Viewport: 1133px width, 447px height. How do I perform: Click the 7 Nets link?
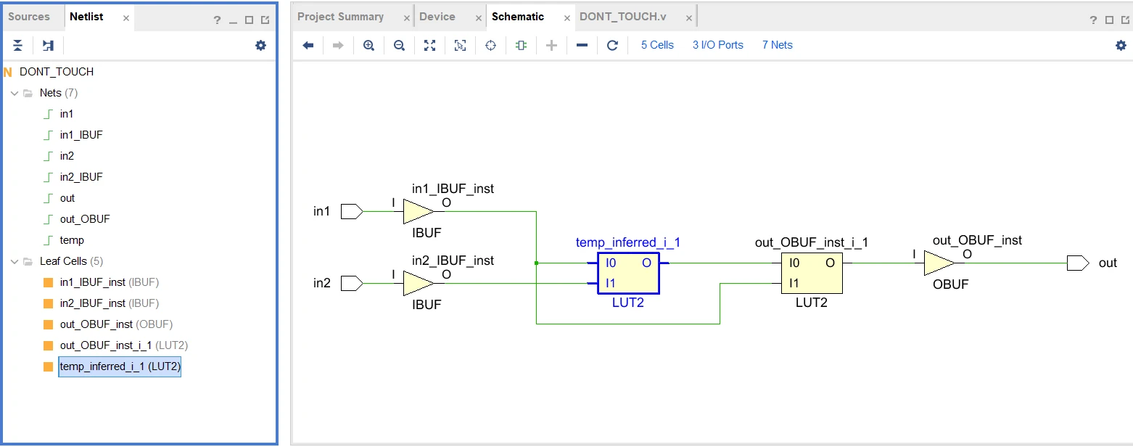pos(778,45)
